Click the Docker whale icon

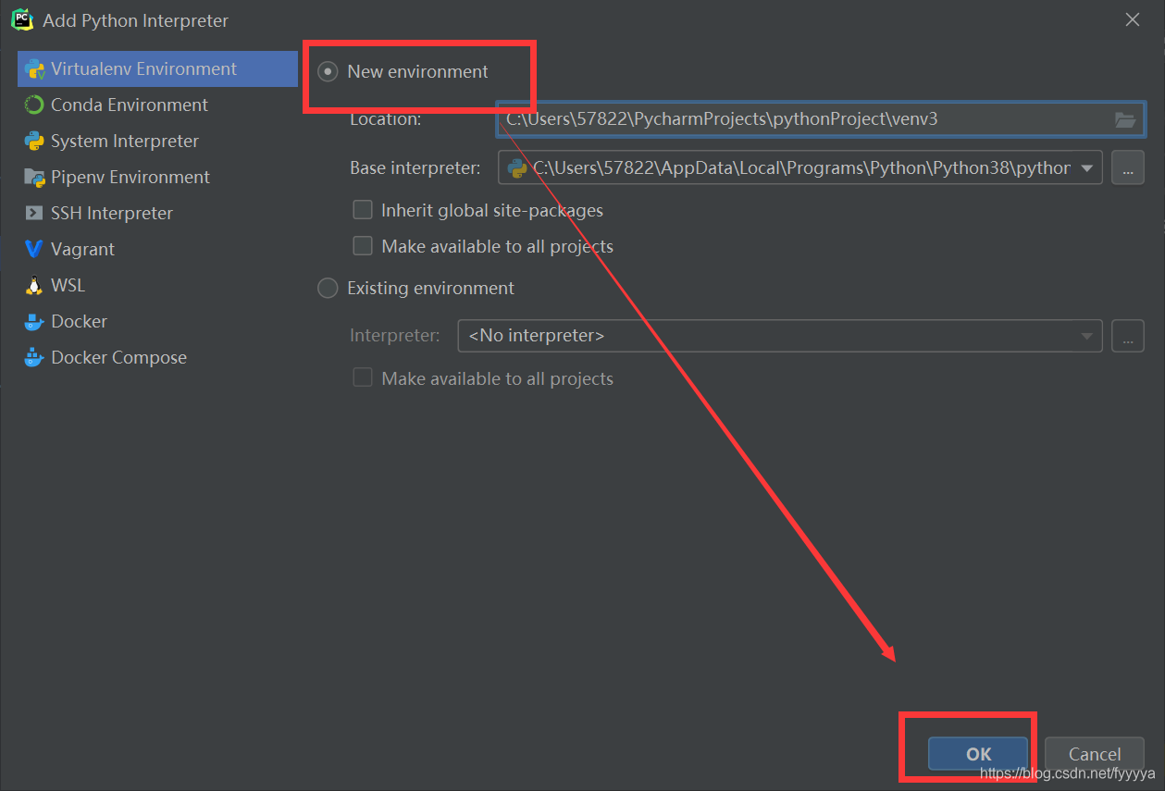tap(34, 321)
